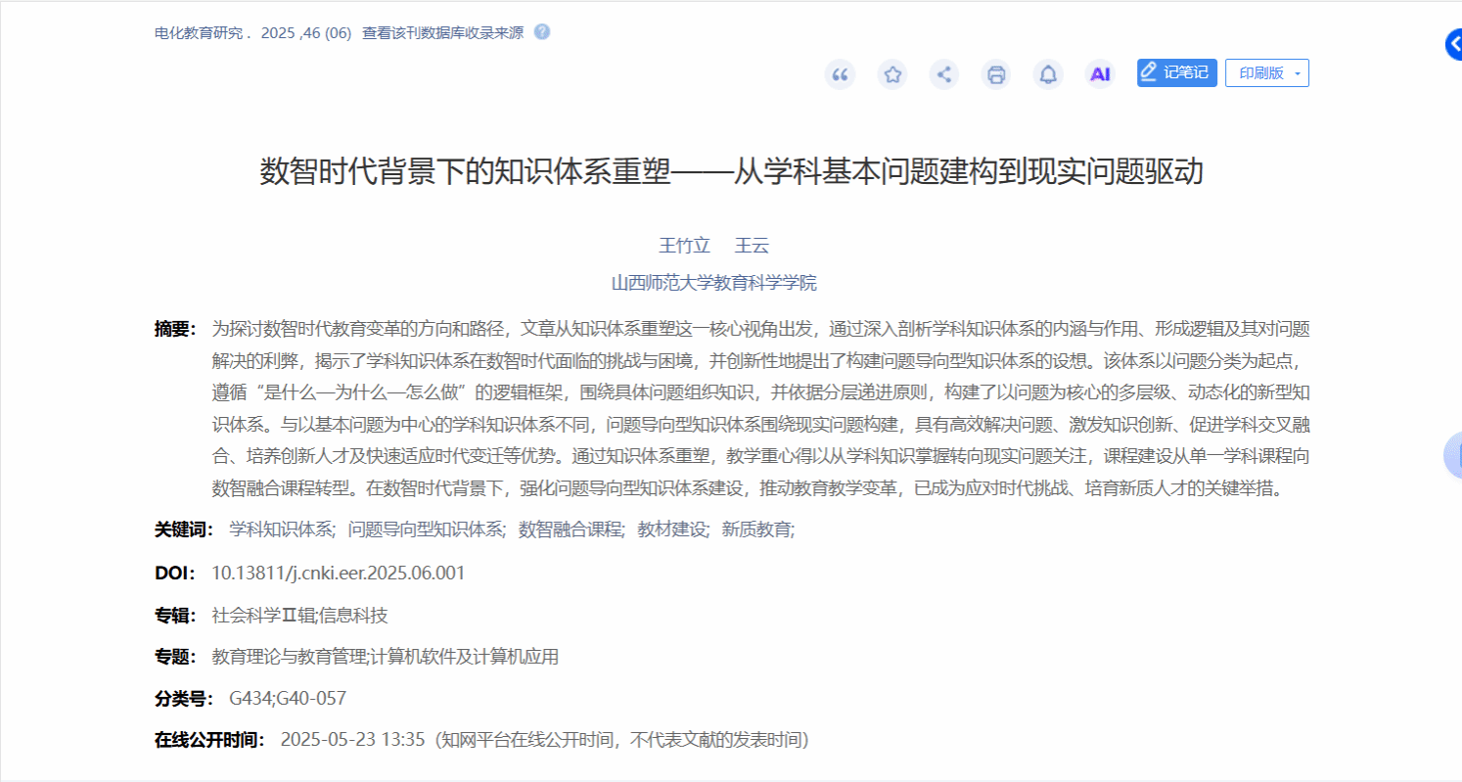
Task: Select keyword 问题导向型知识体系
Action: [425, 529]
